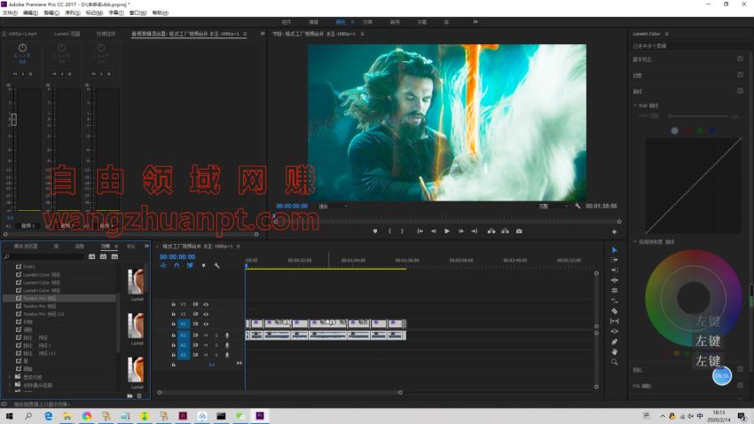Click Play in the Program Monitor
Image resolution: width=754 pixels, height=424 pixels.
tap(447, 232)
